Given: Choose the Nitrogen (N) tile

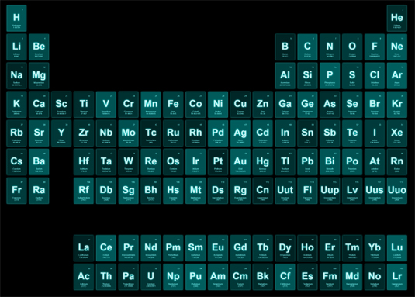Looking at the screenshot, I should click(x=330, y=47).
